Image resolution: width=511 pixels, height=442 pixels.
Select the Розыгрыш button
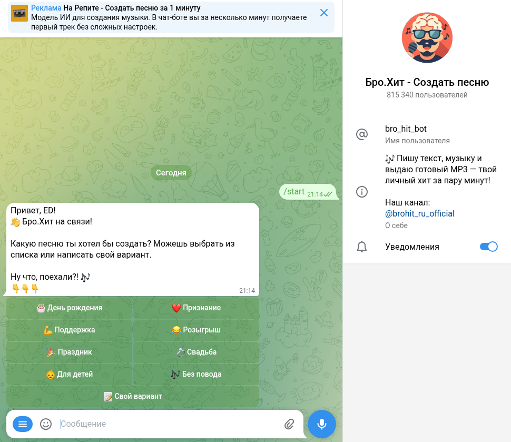click(x=196, y=330)
